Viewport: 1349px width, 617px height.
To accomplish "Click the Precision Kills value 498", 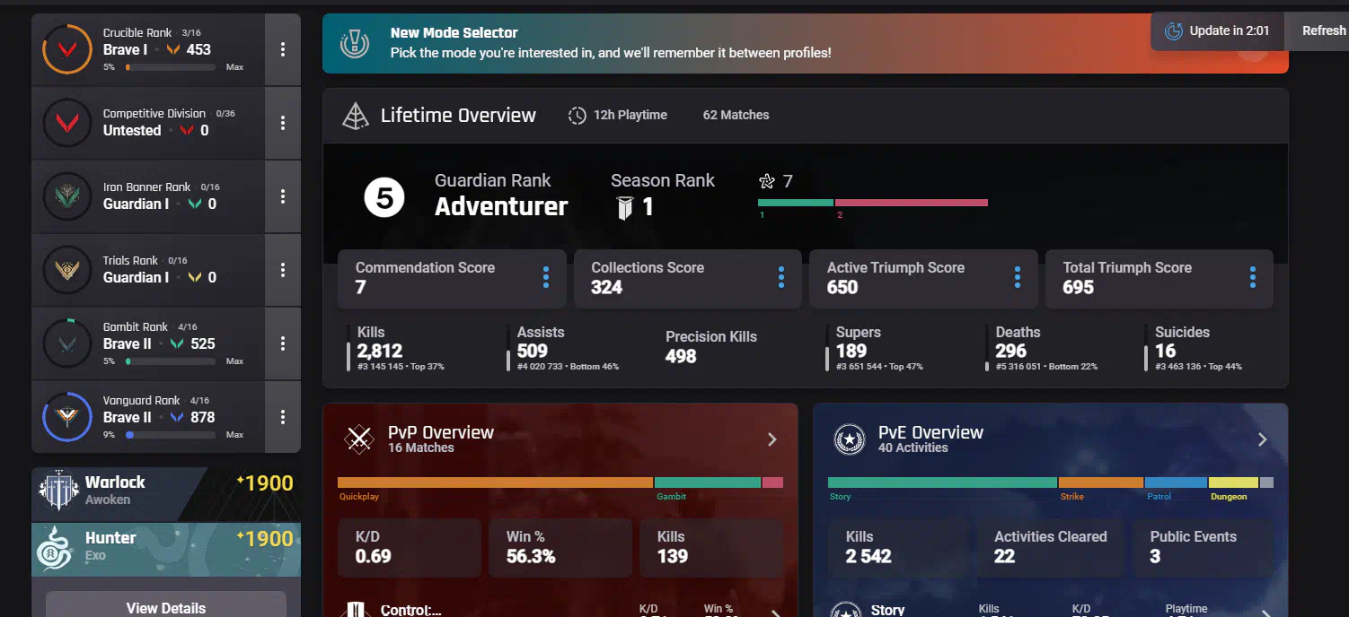I will point(682,356).
